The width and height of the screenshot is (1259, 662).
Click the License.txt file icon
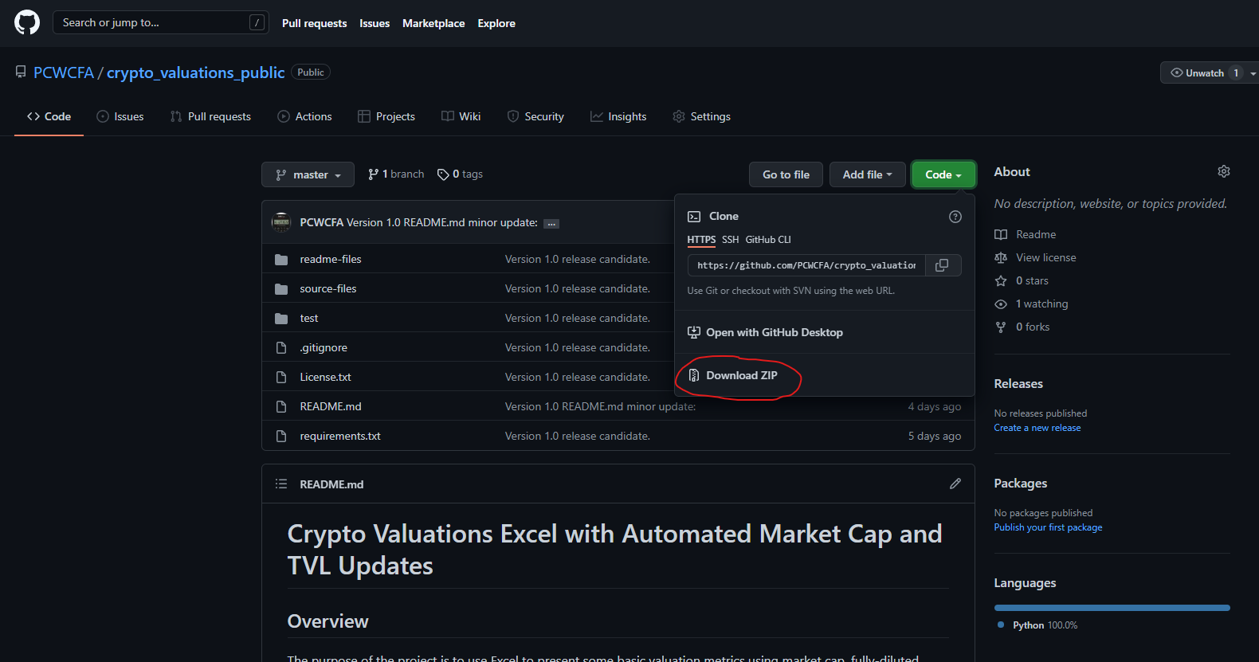pos(281,378)
